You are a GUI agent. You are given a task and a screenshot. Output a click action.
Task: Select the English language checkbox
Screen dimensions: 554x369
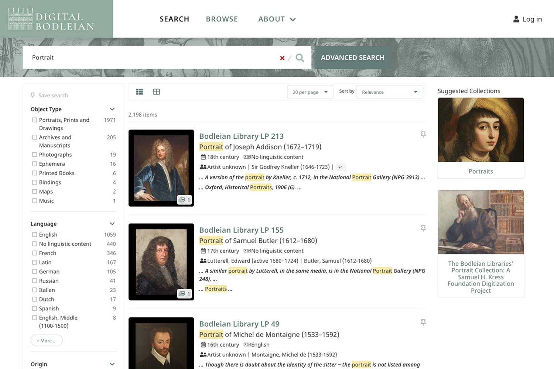point(34,235)
